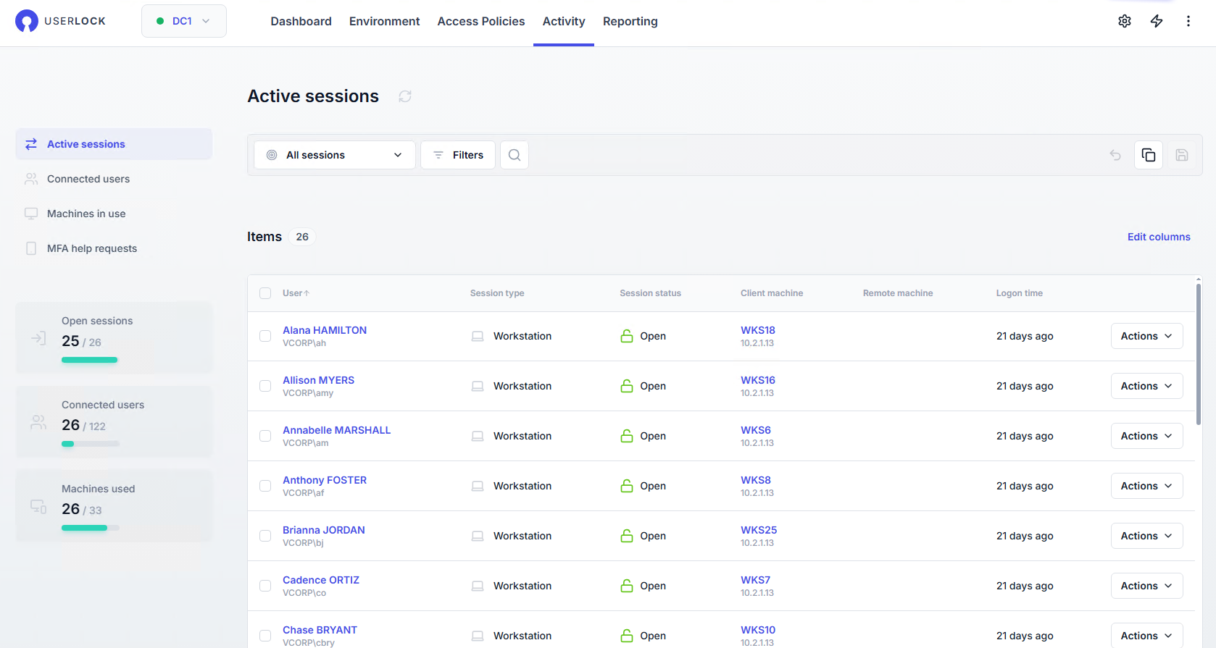Open the vertical three-dot menu
Image resolution: width=1216 pixels, height=648 pixels.
1188,21
